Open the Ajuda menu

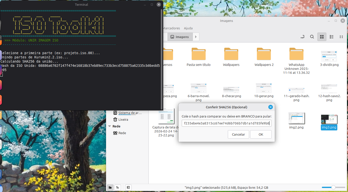click(x=188, y=28)
